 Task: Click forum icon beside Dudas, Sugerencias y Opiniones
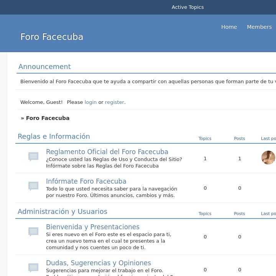point(33,267)
